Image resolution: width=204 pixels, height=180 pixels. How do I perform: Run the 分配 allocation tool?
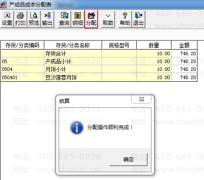click(x=91, y=19)
